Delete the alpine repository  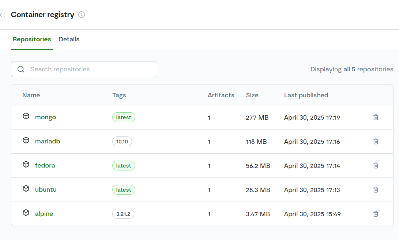[x=376, y=214]
